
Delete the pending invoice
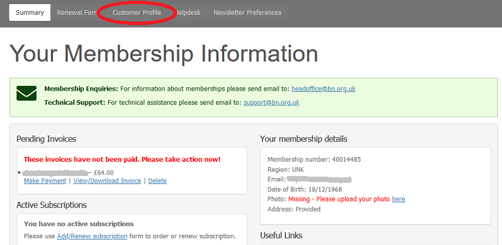coord(157,181)
